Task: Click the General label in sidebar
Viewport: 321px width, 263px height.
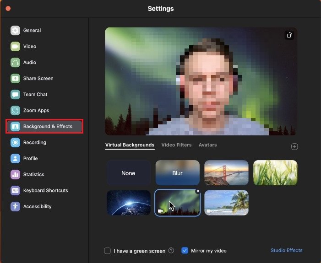Action: click(x=32, y=31)
